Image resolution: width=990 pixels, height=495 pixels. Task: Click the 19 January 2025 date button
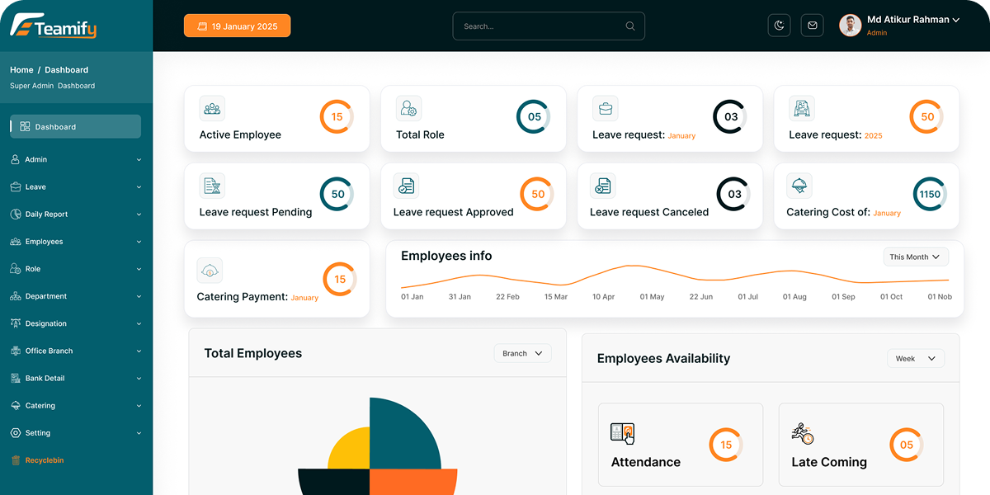pos(237,26)
